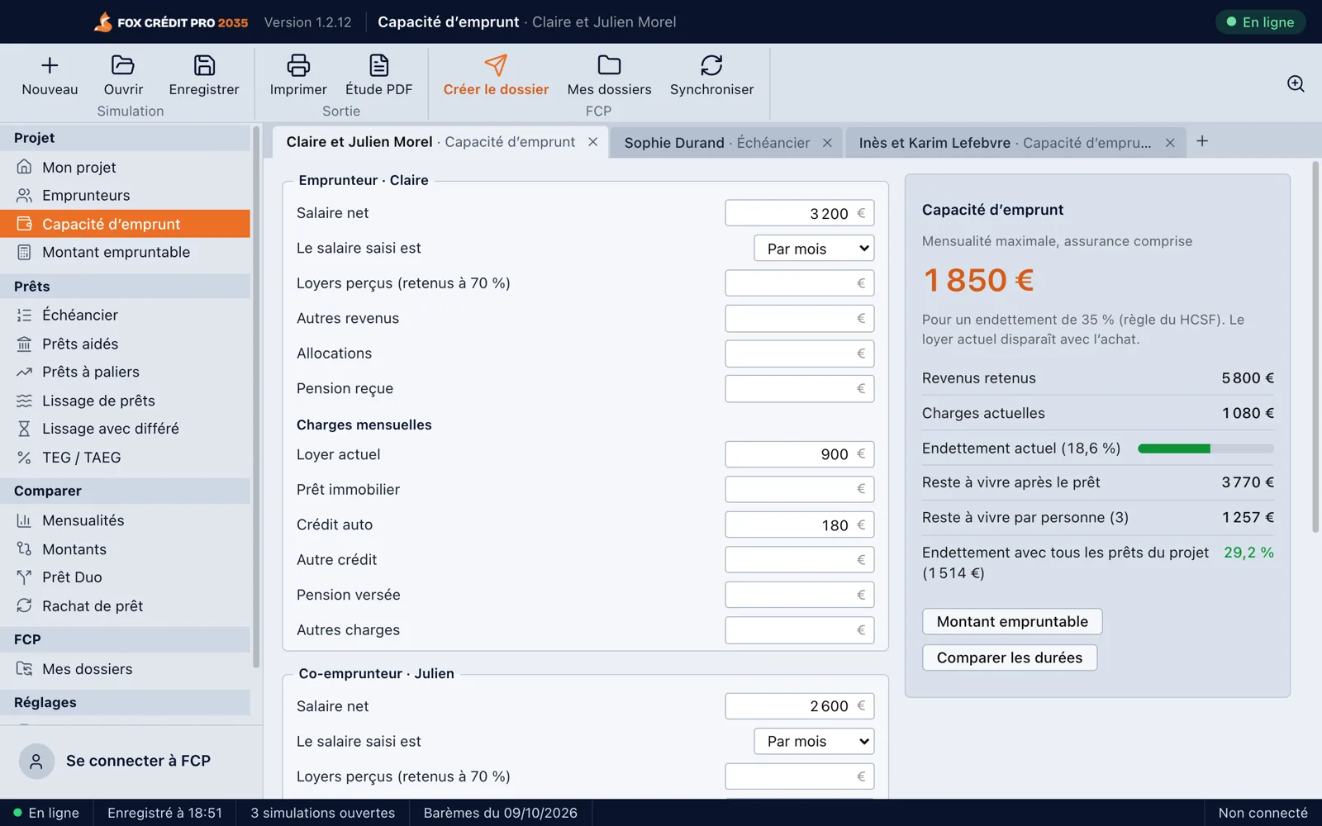Click the Synchroniser refresh icon
1322x826 pixels.
click(711, 65)
